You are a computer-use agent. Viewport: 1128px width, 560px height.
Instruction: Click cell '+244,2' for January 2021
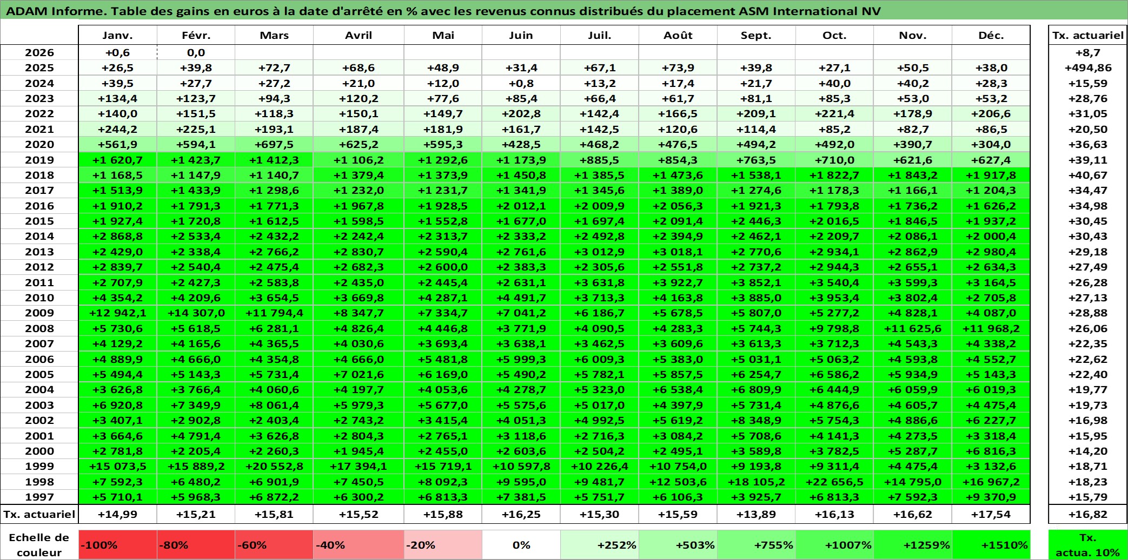(118, 129)
